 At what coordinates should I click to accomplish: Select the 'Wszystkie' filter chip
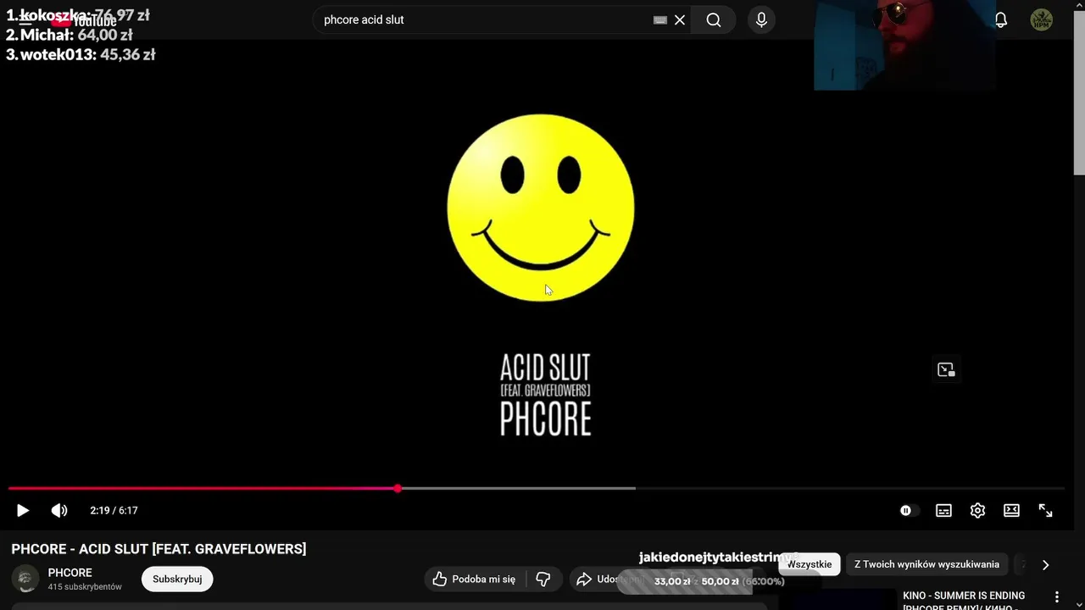(x=810, y=564)
